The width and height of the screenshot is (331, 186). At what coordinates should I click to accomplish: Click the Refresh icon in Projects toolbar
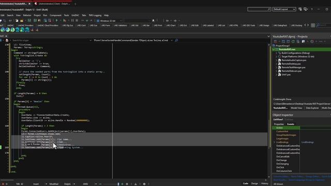tap(293, 41)
